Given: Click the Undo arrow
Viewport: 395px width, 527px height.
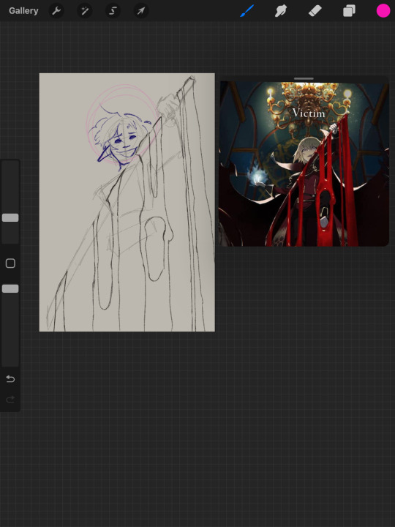Looking at the screenshot, I should 10,379.
